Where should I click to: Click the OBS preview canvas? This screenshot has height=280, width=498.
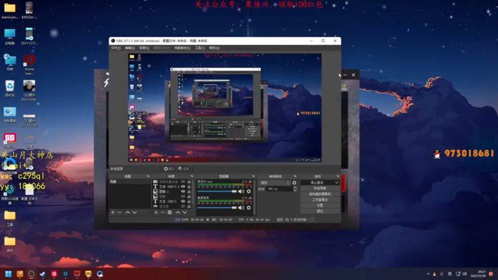tap(225, 108)
